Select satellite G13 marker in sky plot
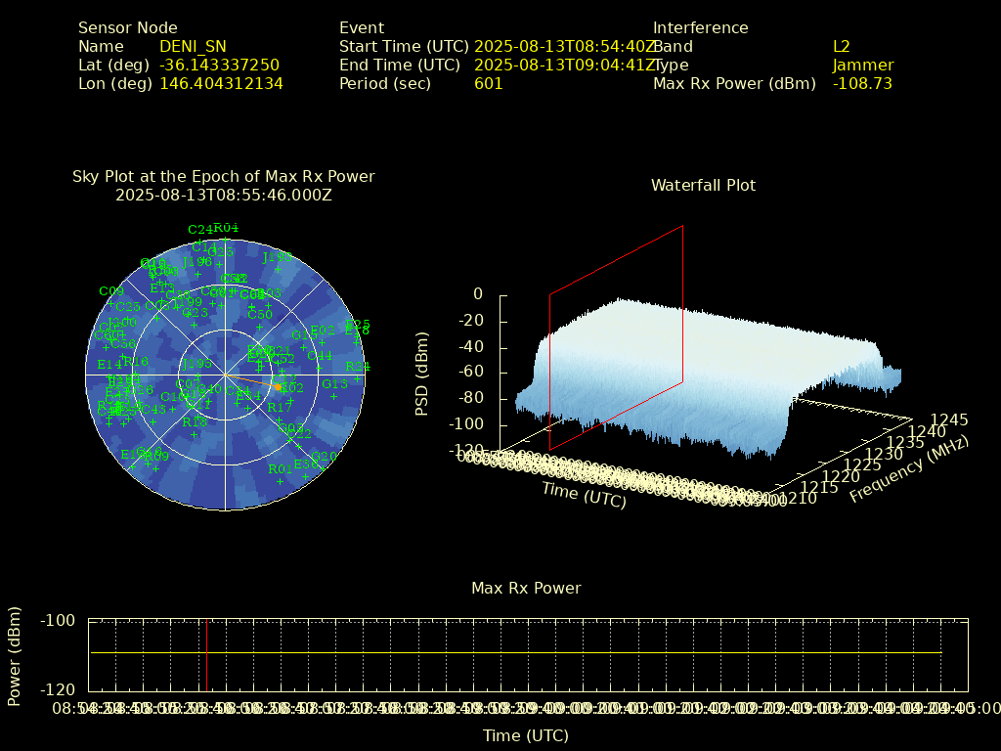The image size is (1001, 751). coord(334,396)
